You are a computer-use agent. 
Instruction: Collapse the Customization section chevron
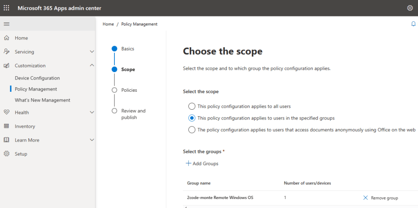92,65
